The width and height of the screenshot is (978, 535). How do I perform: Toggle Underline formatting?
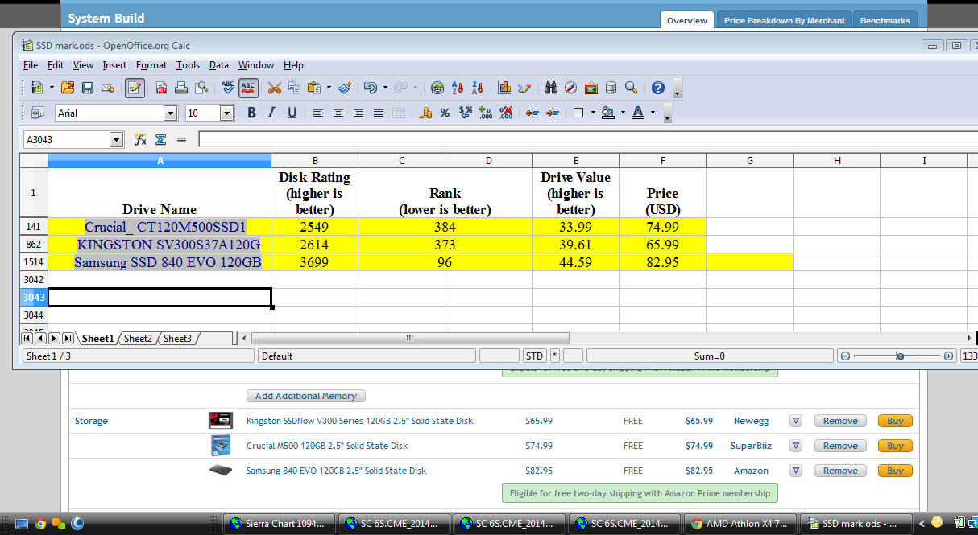(x=292, y=113)
